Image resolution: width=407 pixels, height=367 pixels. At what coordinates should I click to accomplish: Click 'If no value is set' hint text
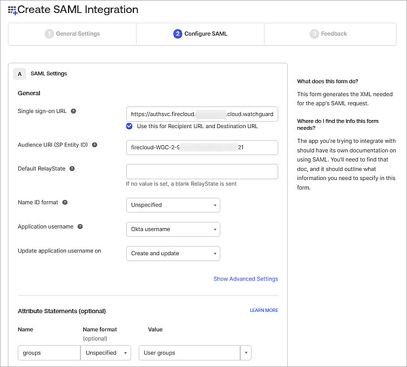(x=181, y=184)
